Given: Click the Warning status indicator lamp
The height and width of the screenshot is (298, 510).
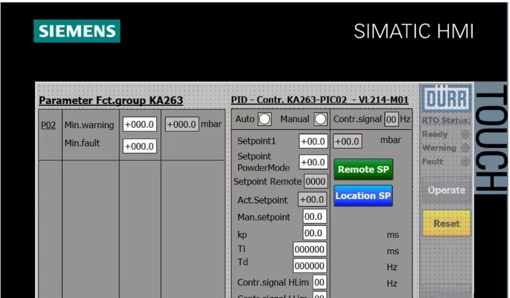Looking at the screenshot, I should (x=465, y=148).
